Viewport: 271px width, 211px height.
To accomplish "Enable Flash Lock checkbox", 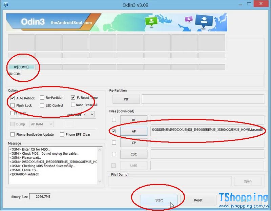I will click(x=13, y=105).
